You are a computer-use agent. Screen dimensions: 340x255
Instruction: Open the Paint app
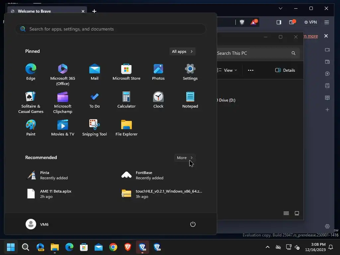click(x=31, y=128)
